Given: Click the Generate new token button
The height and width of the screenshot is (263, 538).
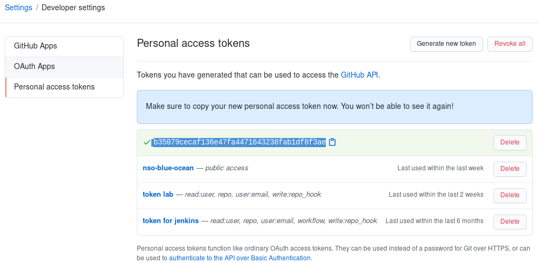Looking at the screenshot, I should coord(446,44).
